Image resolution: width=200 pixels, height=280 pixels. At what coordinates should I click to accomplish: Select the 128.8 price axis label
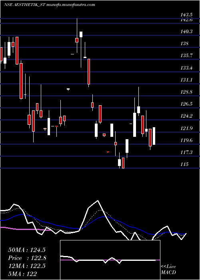coord(186,92)
